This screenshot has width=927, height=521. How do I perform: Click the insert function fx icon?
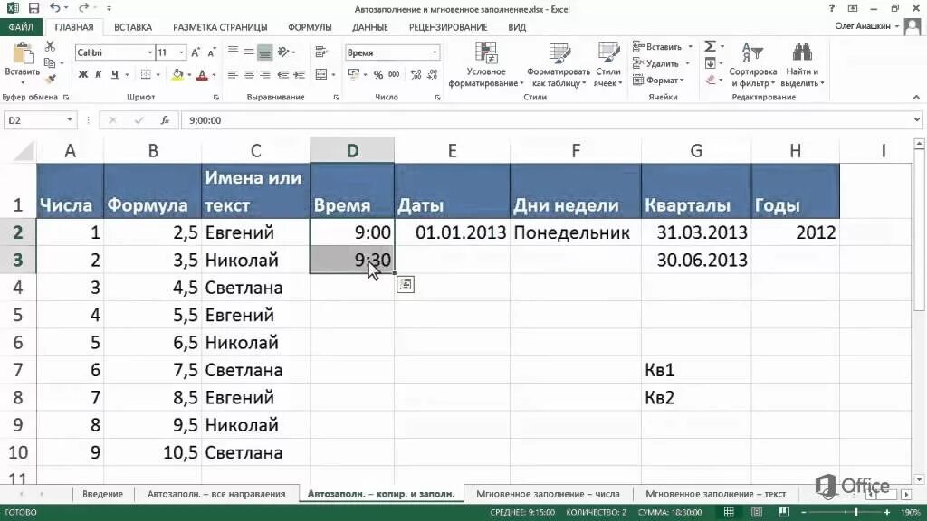(x=165, y=120)
